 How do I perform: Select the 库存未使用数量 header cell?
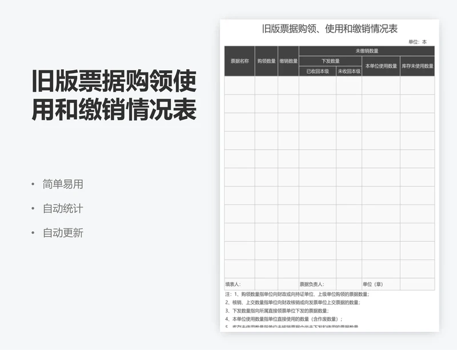(x=418, y=66)
